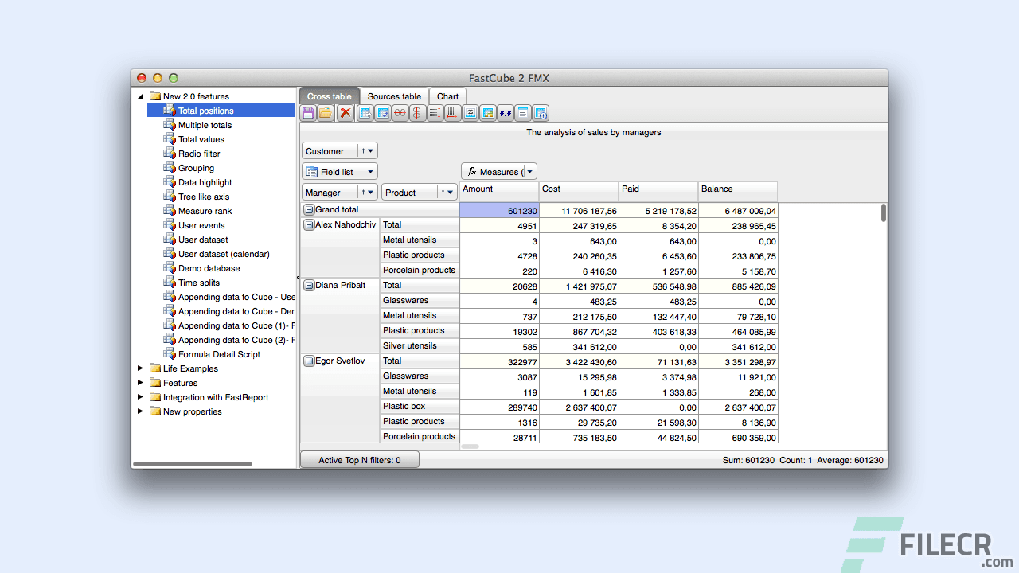Click the text document list toolbar icon

[x=523, y=113]
